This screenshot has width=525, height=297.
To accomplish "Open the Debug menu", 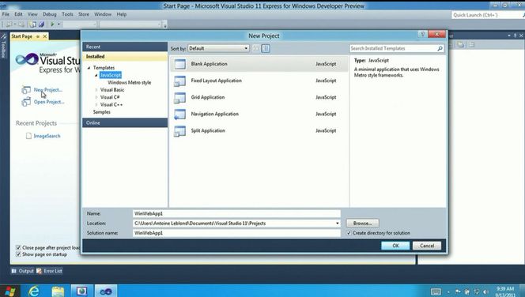I will (50, 14).
